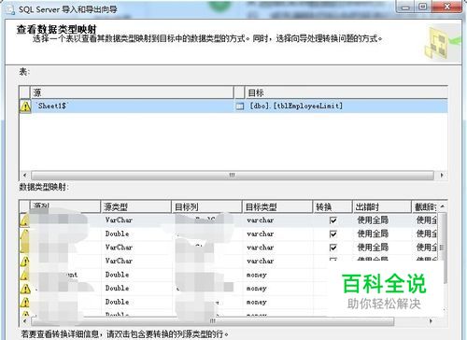467x340 pixels.
Task: Click the right arrow of the mapping grid scrollbar
Action: pyautogui.click(x=432, y=320)
